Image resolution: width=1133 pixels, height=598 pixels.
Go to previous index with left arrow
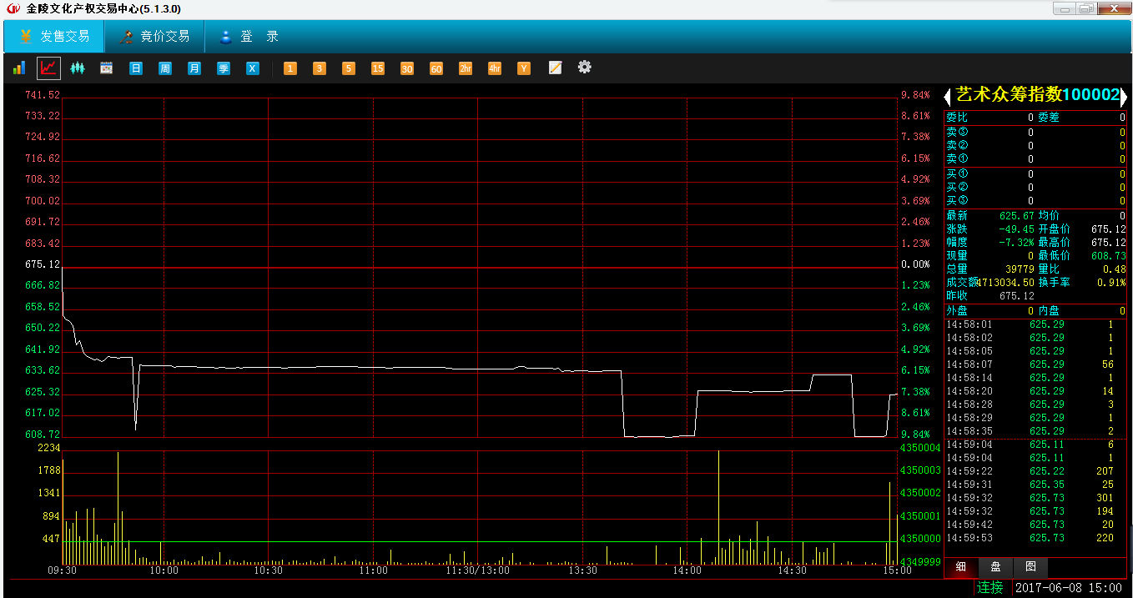[948, 96]
